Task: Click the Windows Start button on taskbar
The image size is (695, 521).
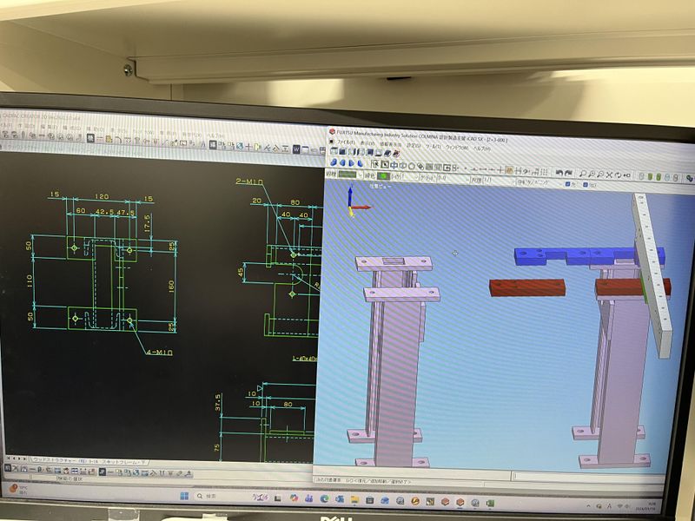Action: pyautogui.click(x=184, y=496)
